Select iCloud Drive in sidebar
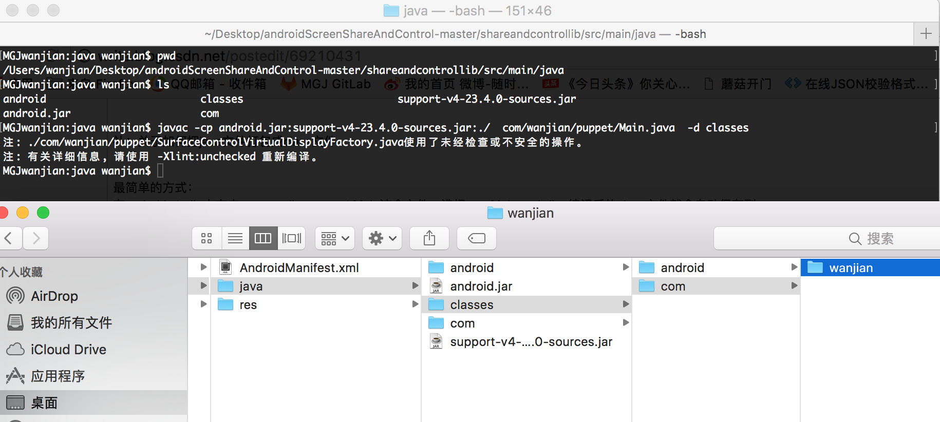Viewport: 940px width, 422px height. pos(68,350)
